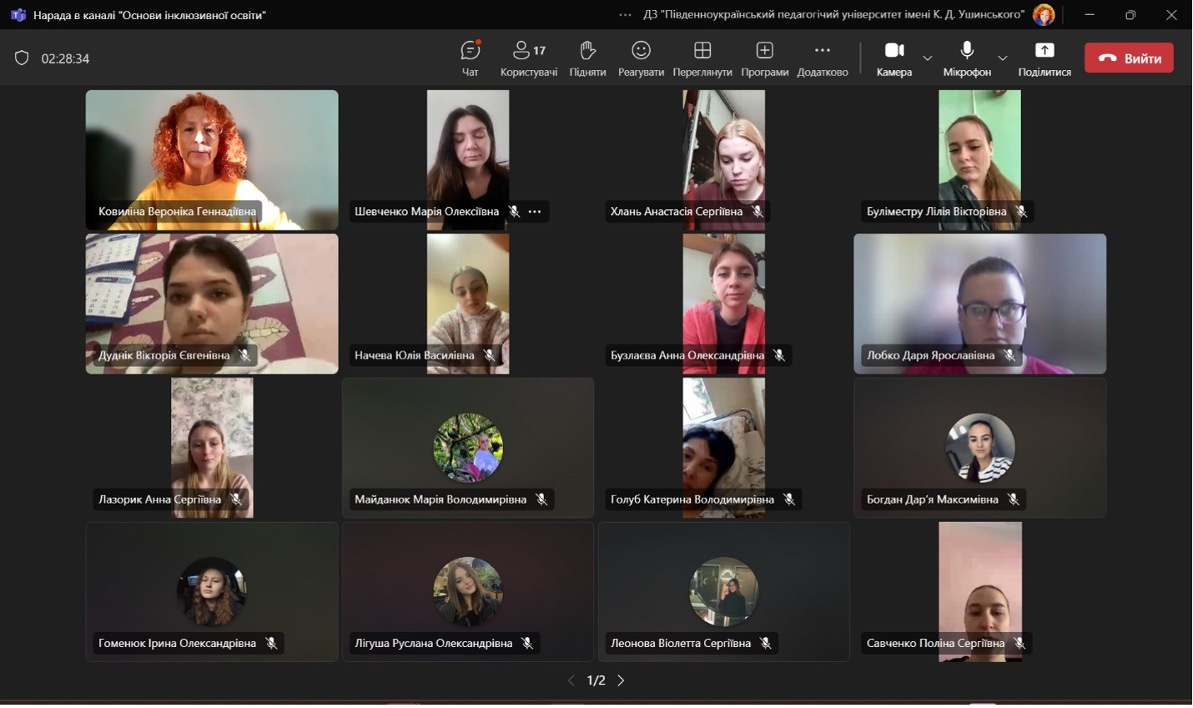Open the profile avatar in title bar
This screenshot has width=1193, height=708.
point(1044,15)
